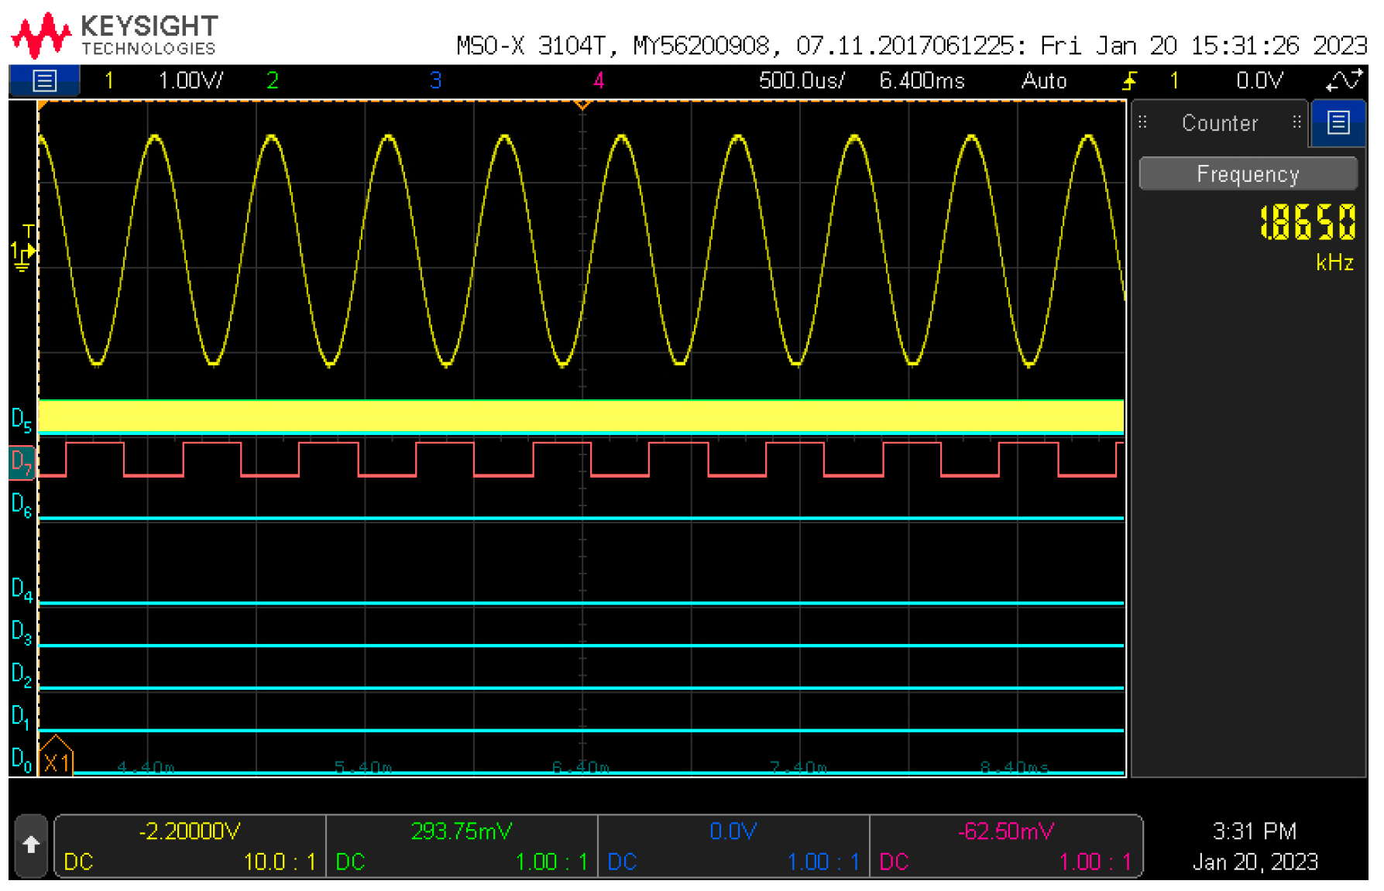
Task: Select the D4 digital channel label
Action: click(22, 590)
